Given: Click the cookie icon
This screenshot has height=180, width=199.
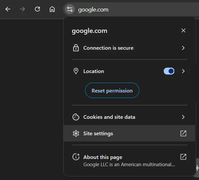Looking at the screenshot, I should click(76, 117).
